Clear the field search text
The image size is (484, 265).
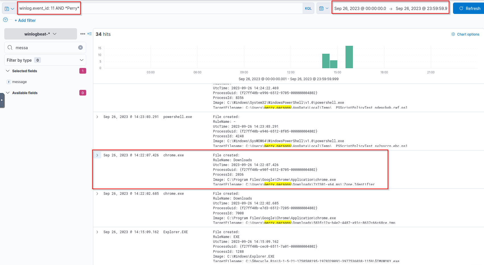(x=80, y=47)
